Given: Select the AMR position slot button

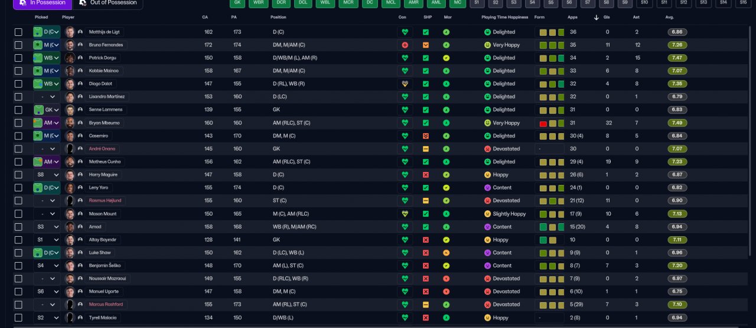Looking at the screenshot, I should coord(413,3).
